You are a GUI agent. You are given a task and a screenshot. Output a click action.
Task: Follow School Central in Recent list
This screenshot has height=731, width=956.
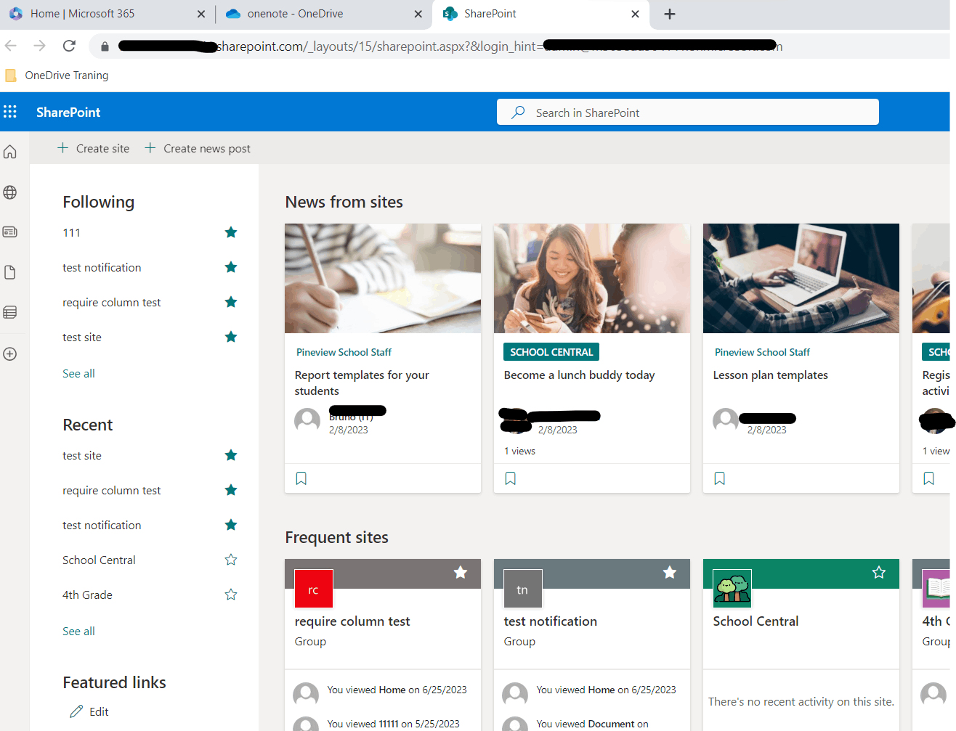231,560
